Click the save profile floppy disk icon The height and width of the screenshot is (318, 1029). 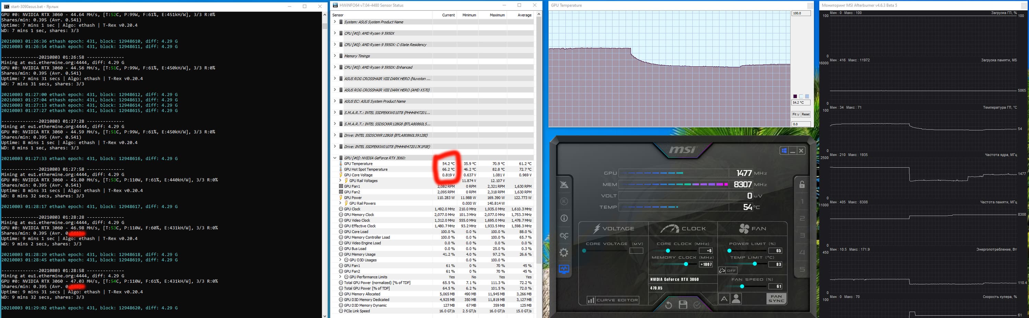point(683,305)
